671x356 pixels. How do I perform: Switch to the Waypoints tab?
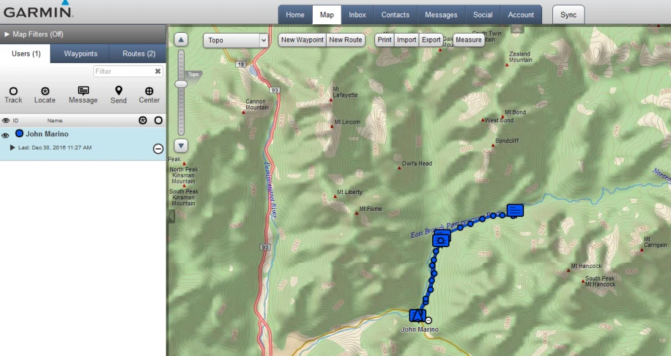tap(81, 54)
